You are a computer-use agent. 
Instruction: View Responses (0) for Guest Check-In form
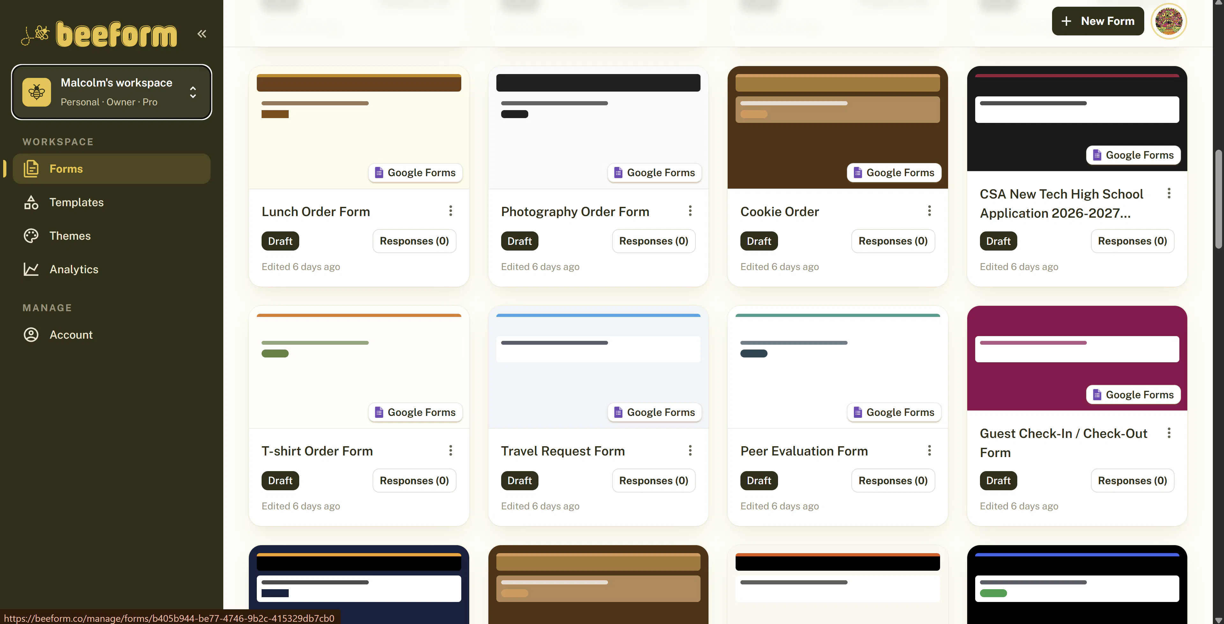point(1133,480)
